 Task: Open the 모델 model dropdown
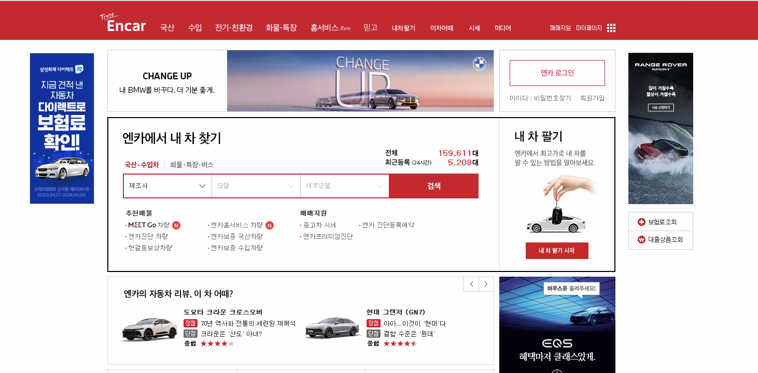pos(256,185)
